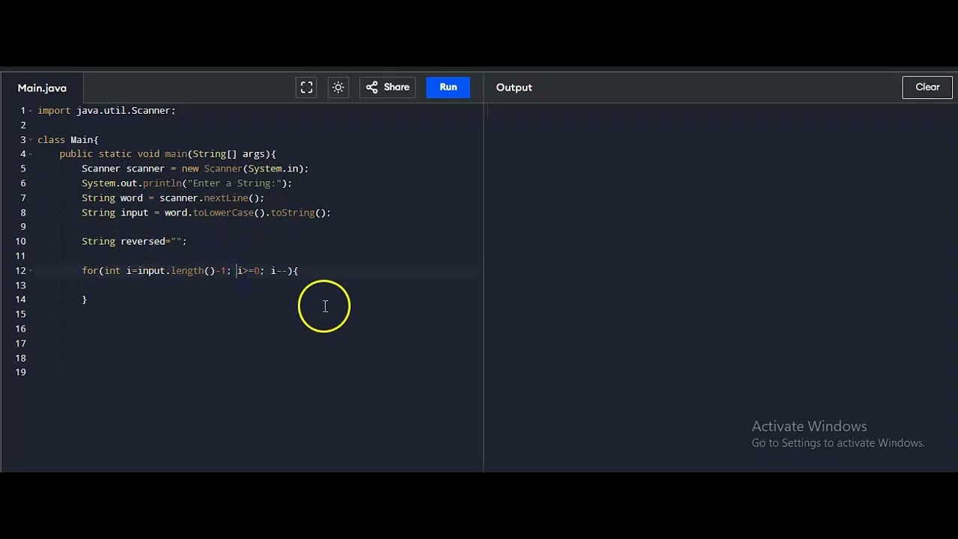Click line number 1 in gutter
Viewport: 958px width, 539px height.
click(22, 111)
